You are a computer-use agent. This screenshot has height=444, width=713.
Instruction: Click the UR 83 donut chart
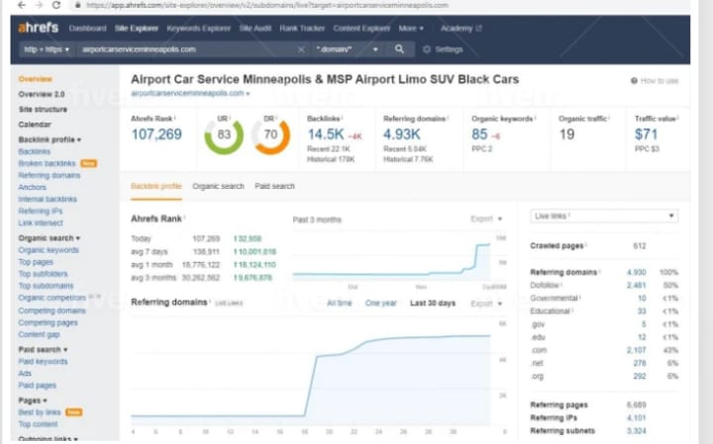click(x=224, y=134)
